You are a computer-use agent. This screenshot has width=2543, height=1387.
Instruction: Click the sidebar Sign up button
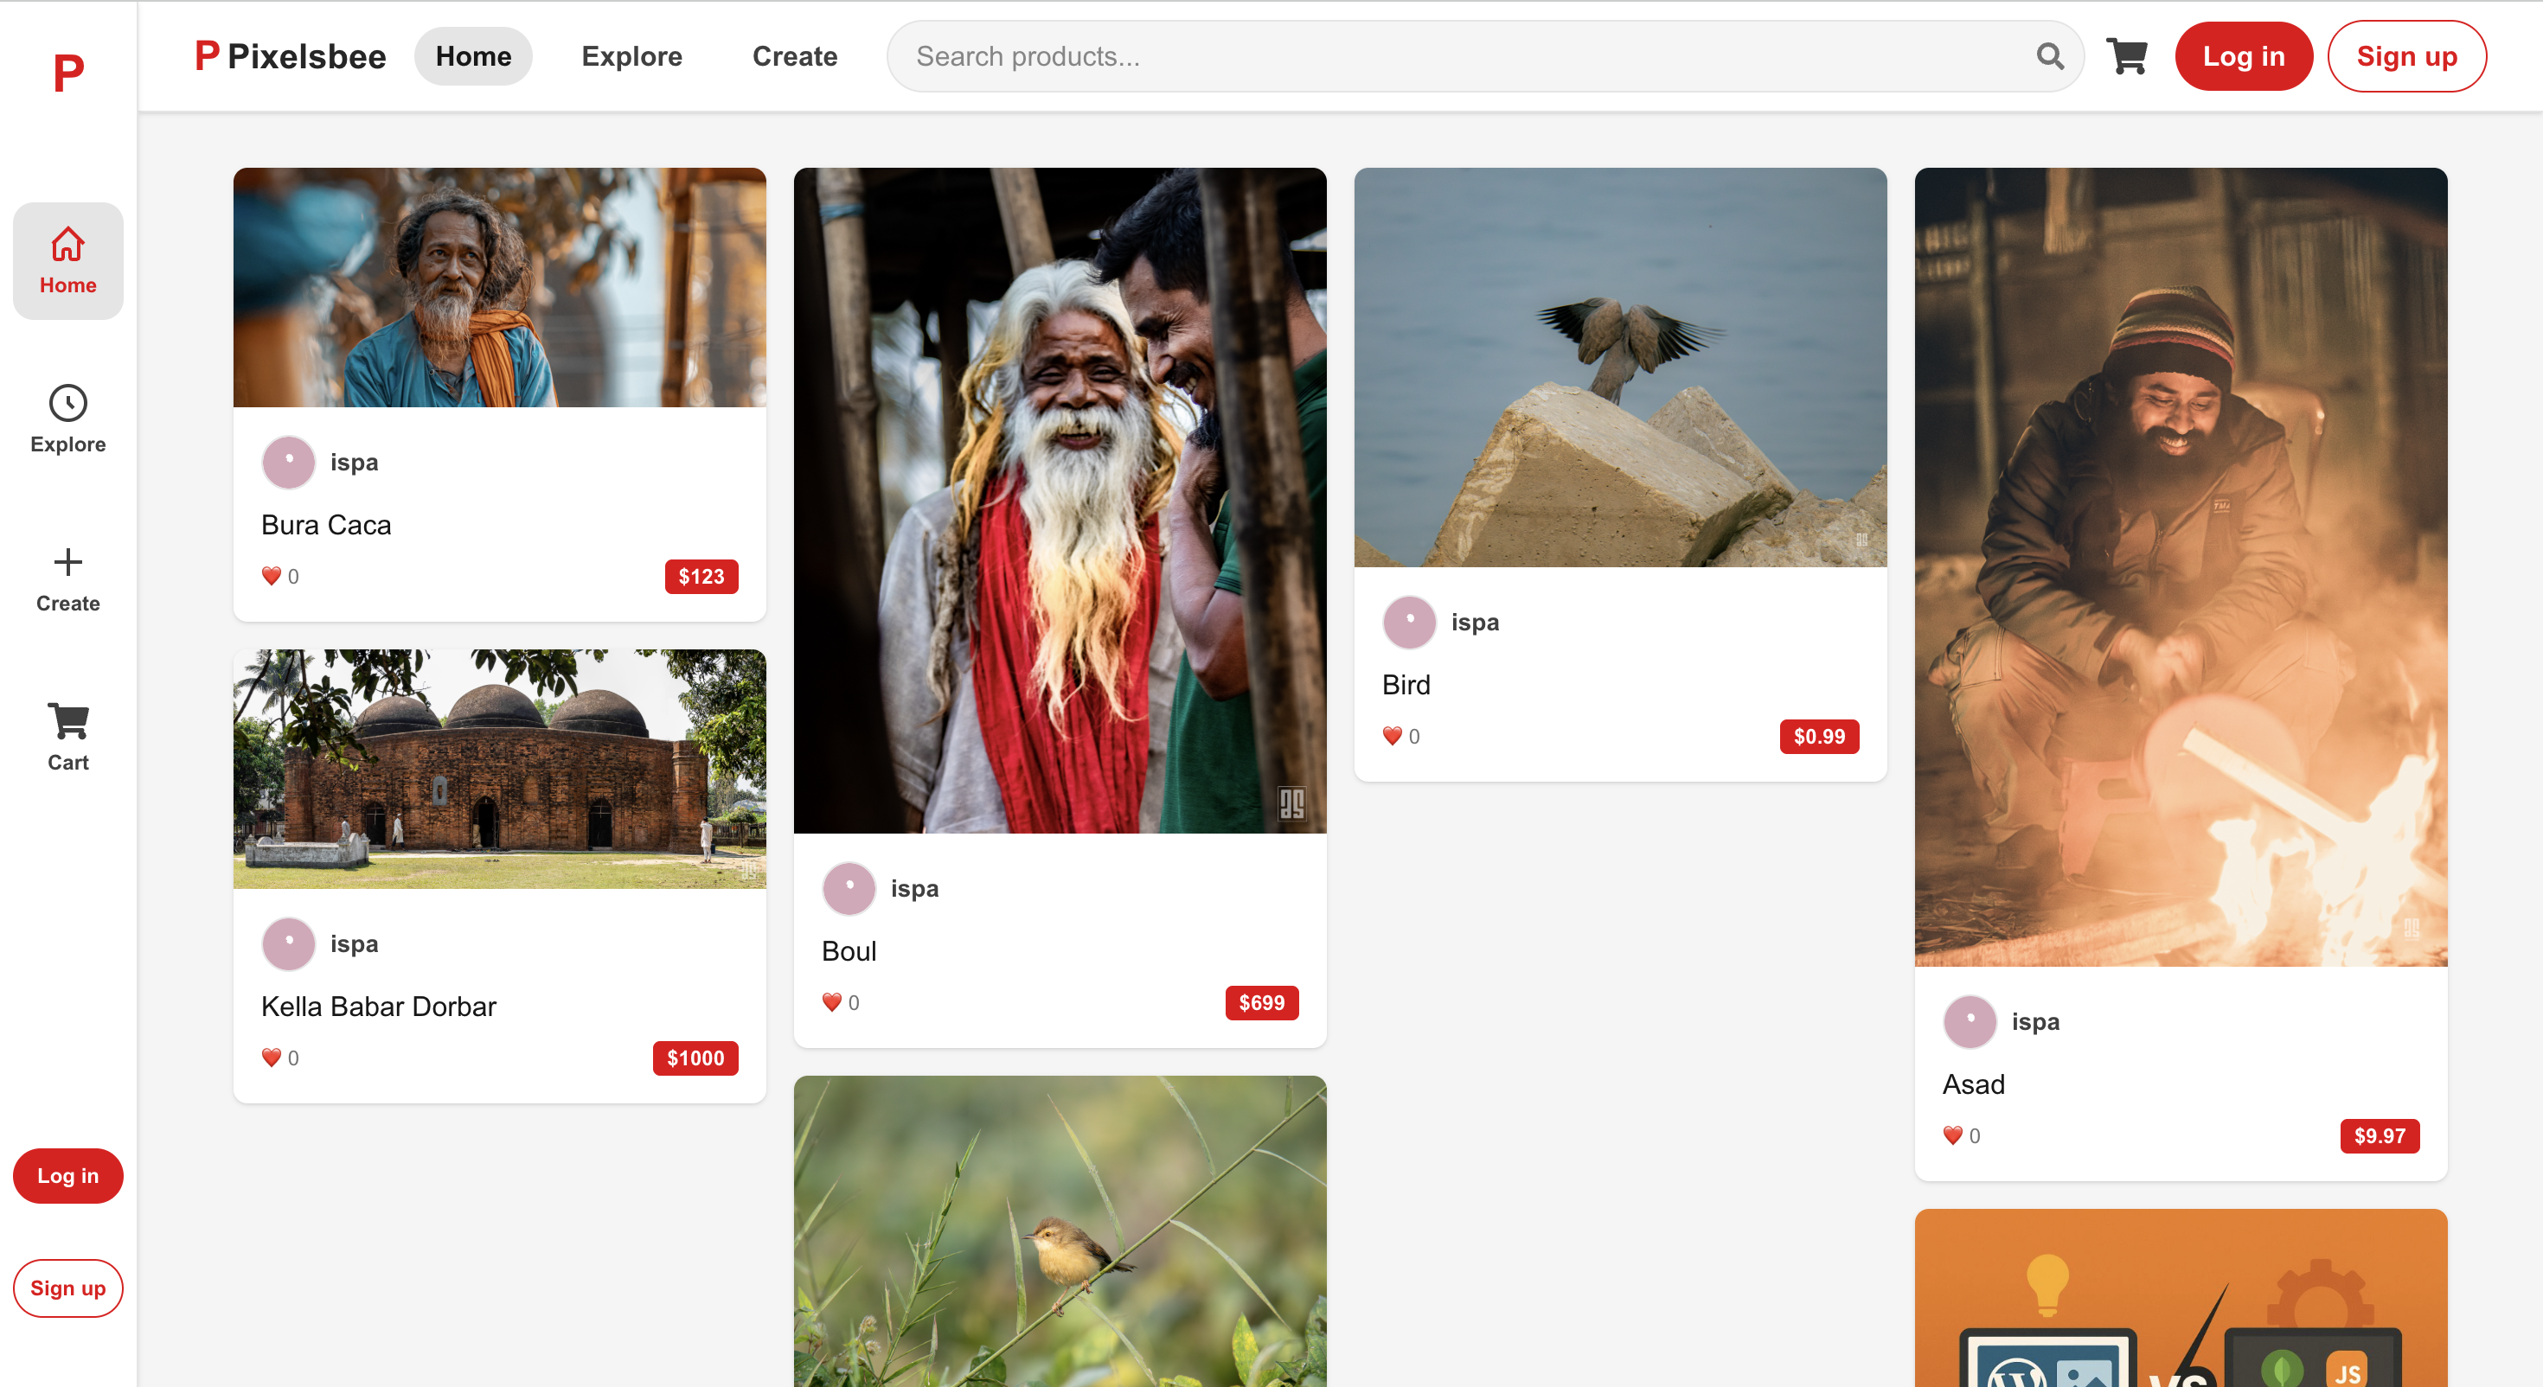click(67, 1288)
